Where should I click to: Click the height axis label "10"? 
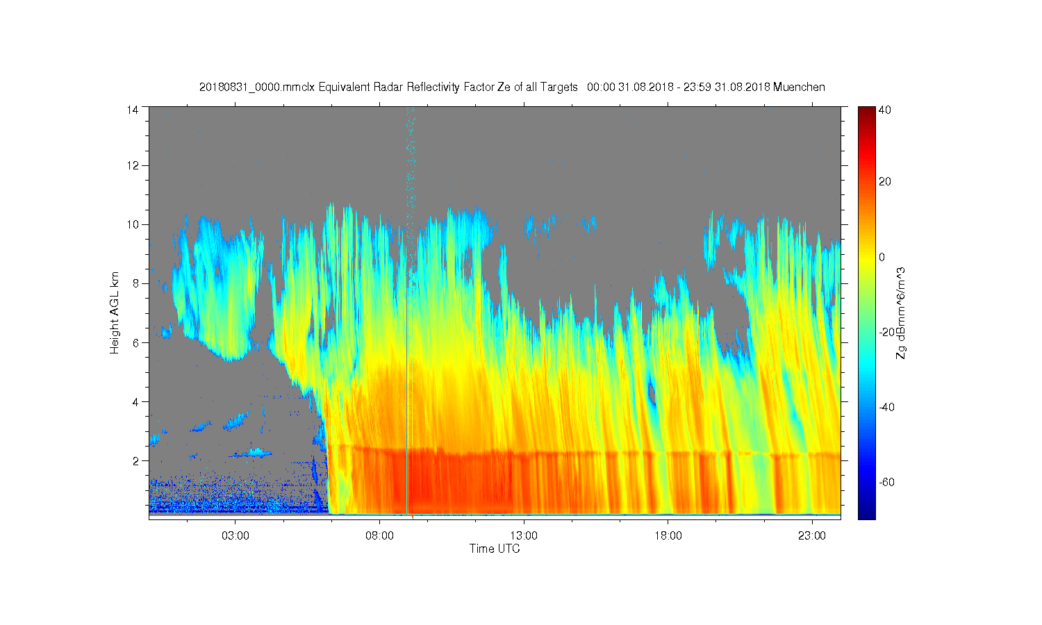[132, 224]
